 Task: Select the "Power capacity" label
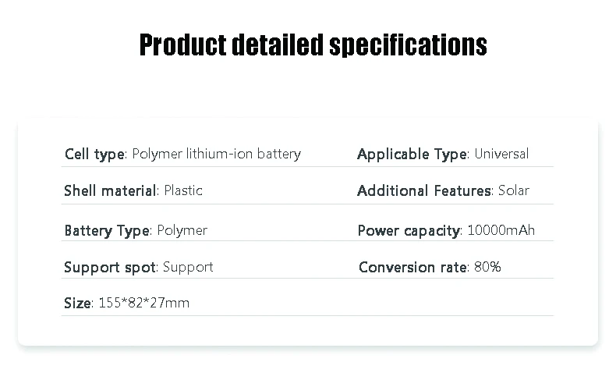click(x=409, y=230)
